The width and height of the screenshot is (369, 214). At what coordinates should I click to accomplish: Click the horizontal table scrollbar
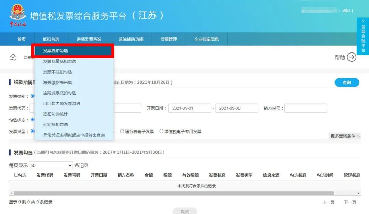[x=174, y=193]
